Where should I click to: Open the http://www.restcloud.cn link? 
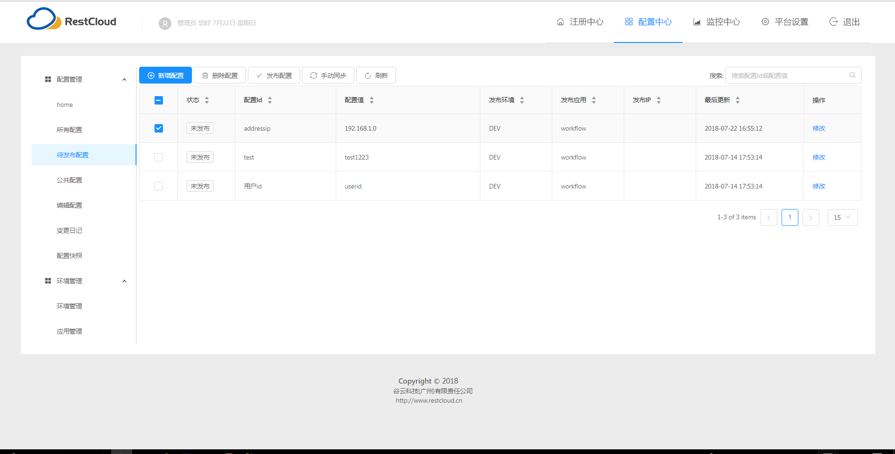[x=428, y=400]
